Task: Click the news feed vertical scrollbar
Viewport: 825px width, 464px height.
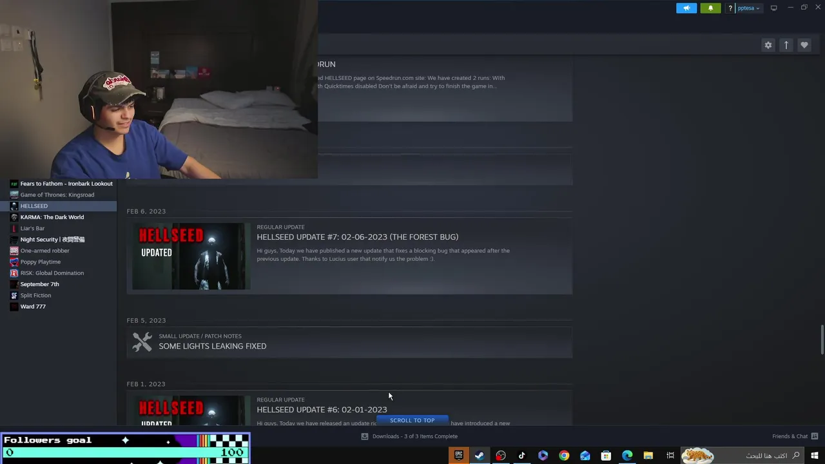Action: (x=822, y=340)
